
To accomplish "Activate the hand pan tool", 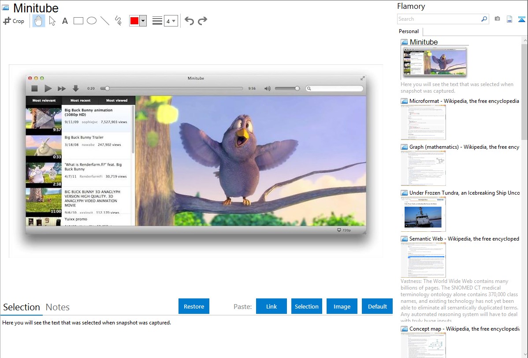I will pos(38,21).
